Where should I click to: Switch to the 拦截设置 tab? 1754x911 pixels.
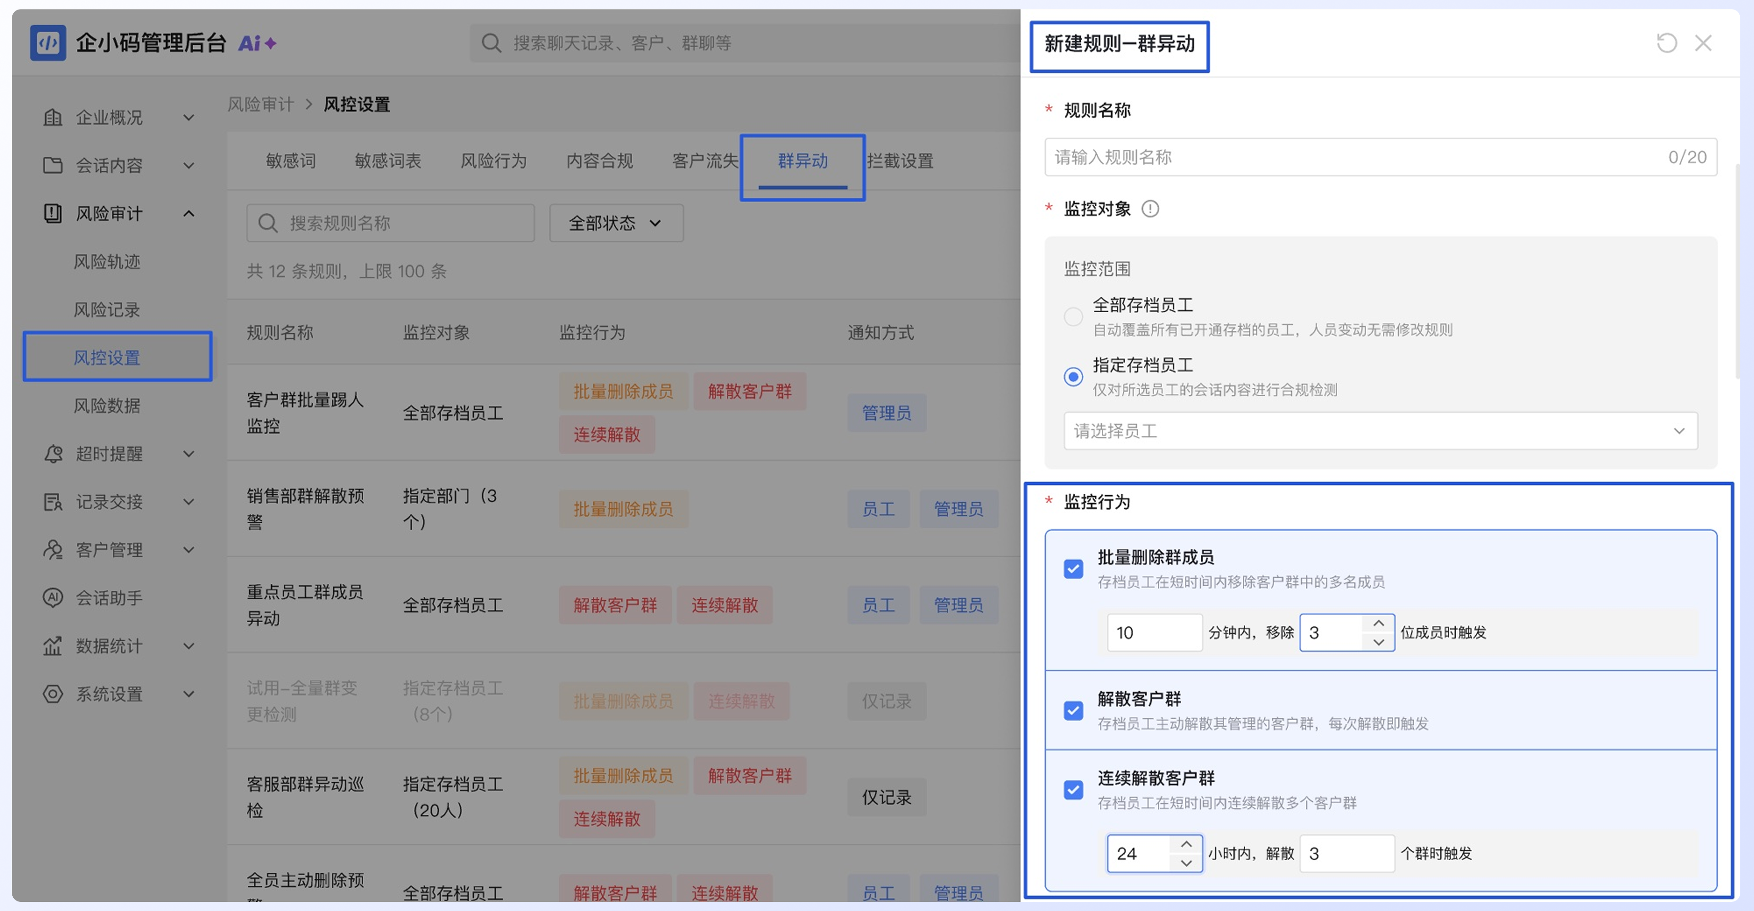[x=900, y=161]
